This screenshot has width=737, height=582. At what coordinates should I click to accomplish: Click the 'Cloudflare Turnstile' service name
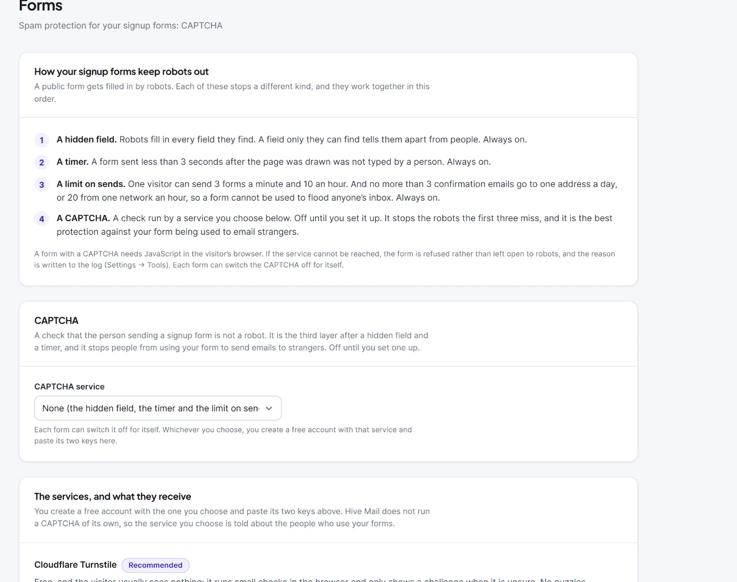76,565
